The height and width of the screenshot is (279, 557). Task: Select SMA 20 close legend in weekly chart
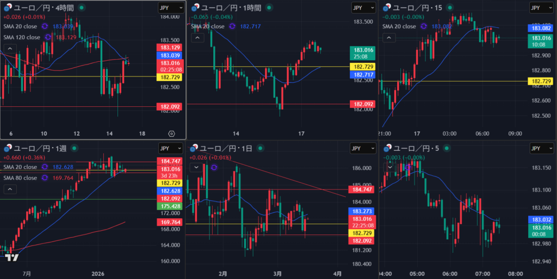20,167
